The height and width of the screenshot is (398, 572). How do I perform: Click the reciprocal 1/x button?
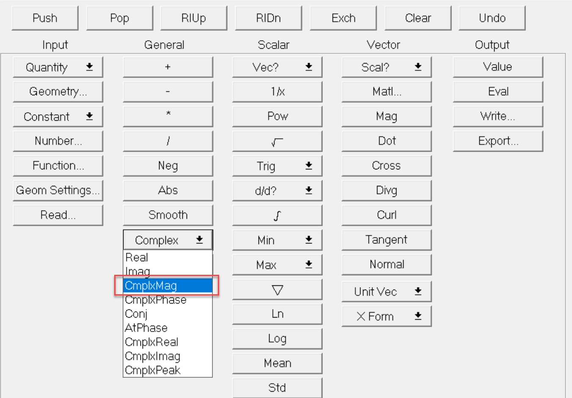pos(277,92)
